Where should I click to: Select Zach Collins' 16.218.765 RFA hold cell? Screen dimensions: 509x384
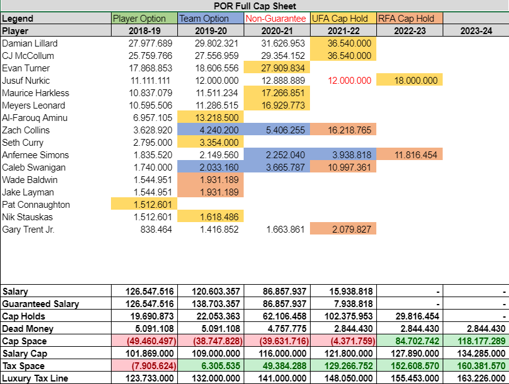[x=343, y=130]
